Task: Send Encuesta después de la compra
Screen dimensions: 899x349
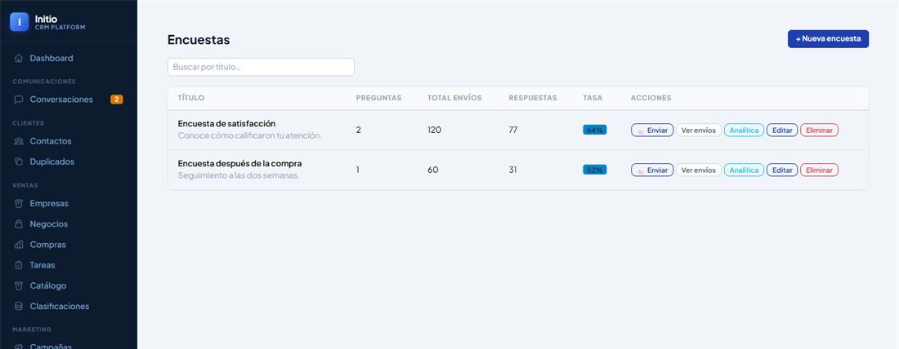Action: tap(652, 170)
